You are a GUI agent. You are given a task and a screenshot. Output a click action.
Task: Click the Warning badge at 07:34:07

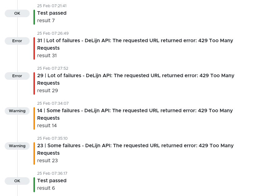[17, 111]
